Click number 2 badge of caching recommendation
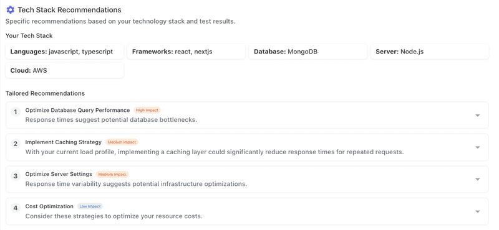Viewport: 499px width, 230px height. pos(16,144)
